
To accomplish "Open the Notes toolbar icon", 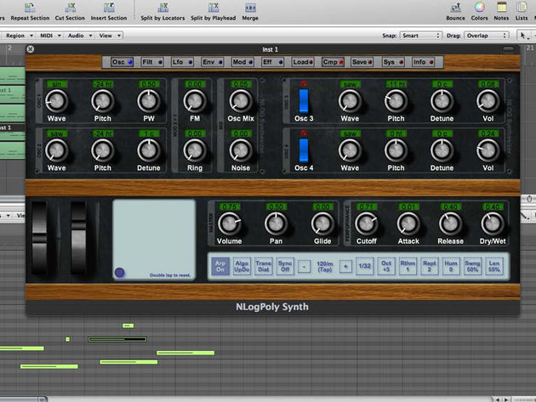I will point(501,8).
